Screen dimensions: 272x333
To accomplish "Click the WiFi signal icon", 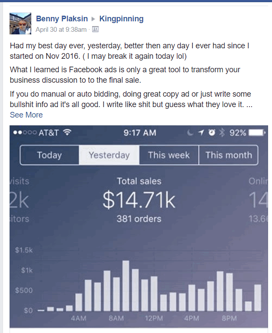I will click(x=67, y=132).
